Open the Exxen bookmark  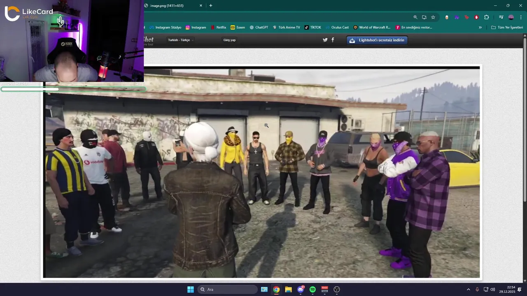(238, 28)
